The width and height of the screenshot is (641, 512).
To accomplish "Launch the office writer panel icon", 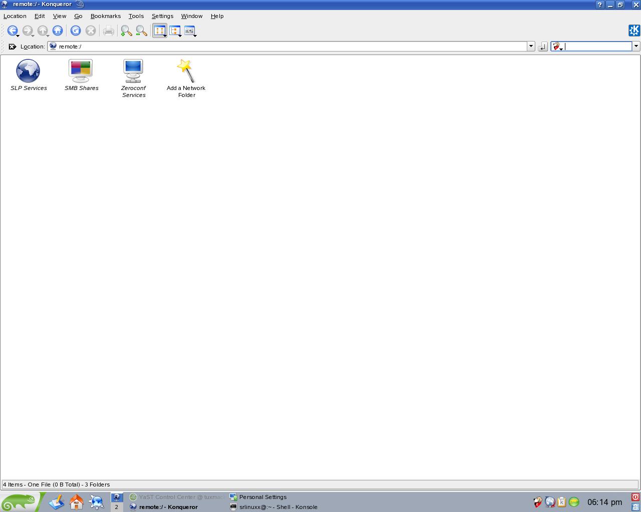I will [x=57, y=501].
